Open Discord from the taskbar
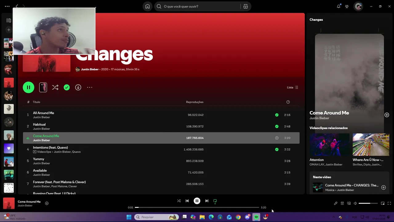The width and height of the screenshot is (394, 222). (x=247, y=217)
